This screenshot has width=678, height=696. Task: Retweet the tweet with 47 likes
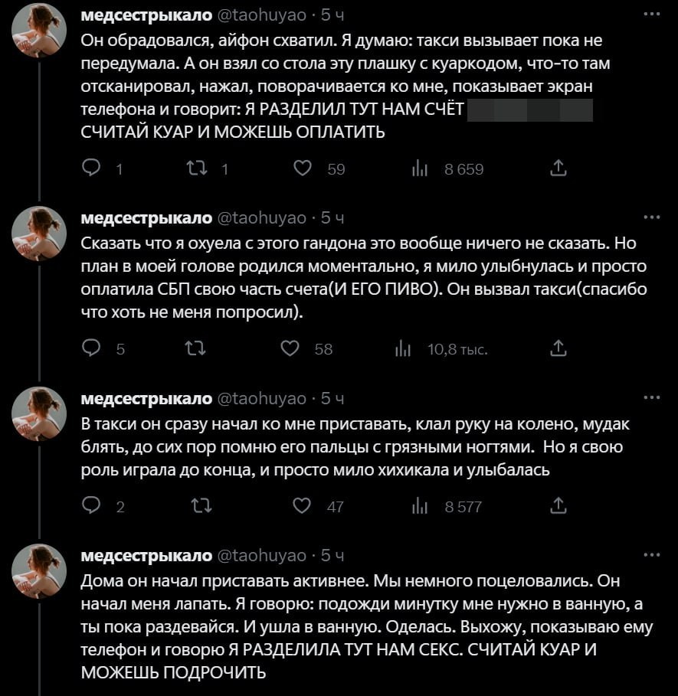[201, 505]
